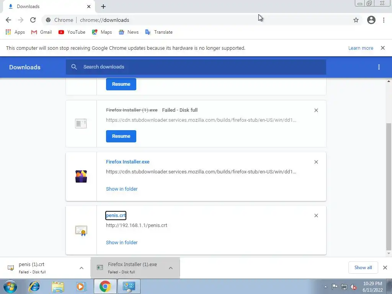The height and width of the screenshot is (294, 392).
Task: Open the Gmail bookmark
Action: [41, 32]
